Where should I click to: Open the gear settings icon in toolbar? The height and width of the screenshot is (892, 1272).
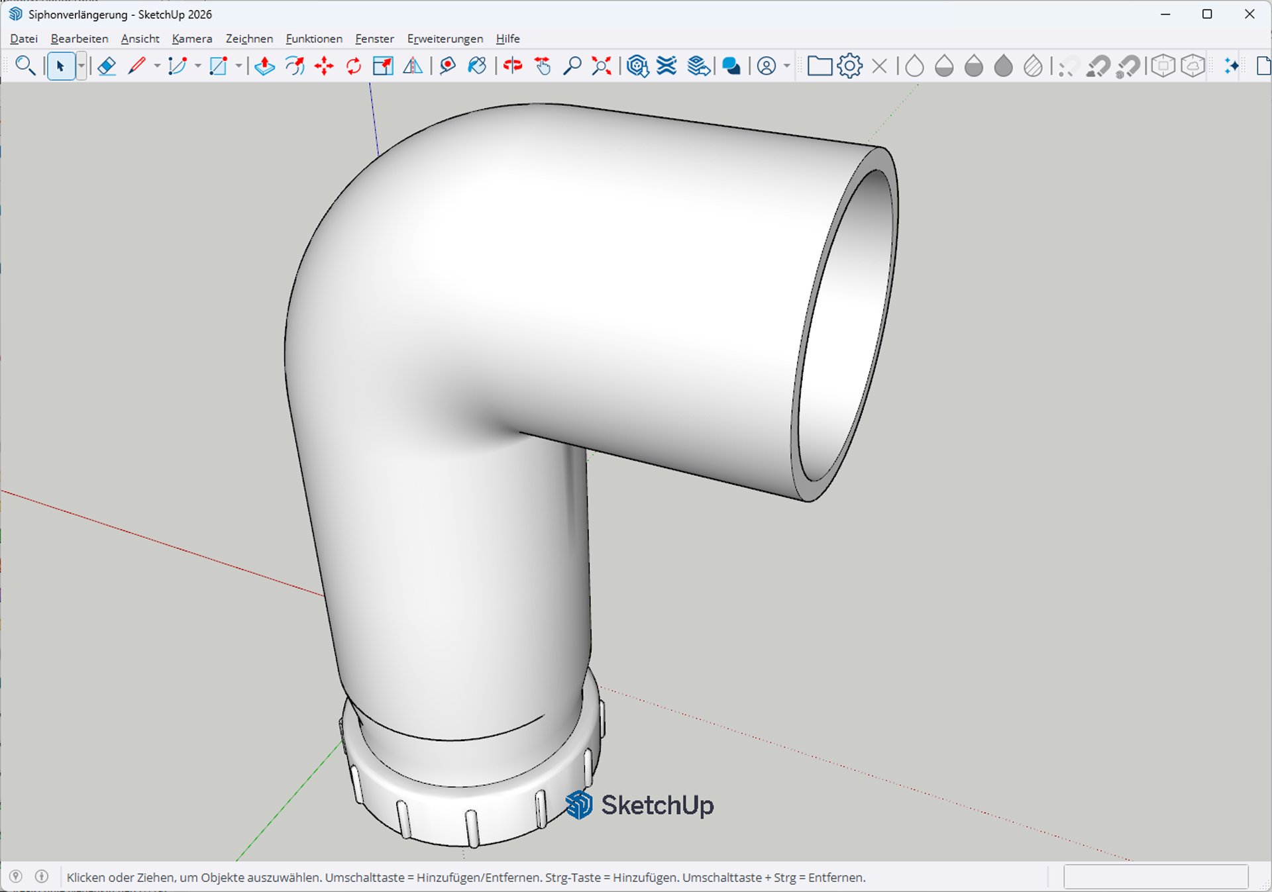850,66
